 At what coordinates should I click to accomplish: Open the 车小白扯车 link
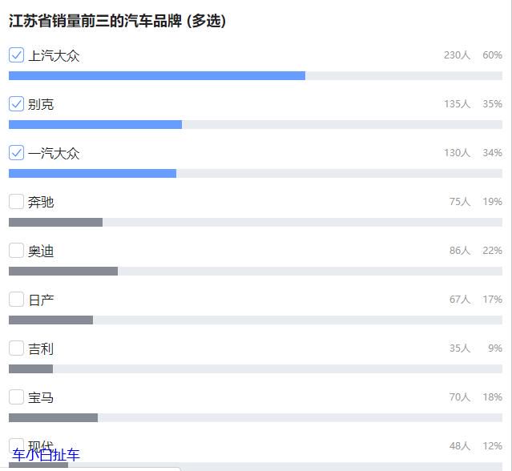point(46,455)
